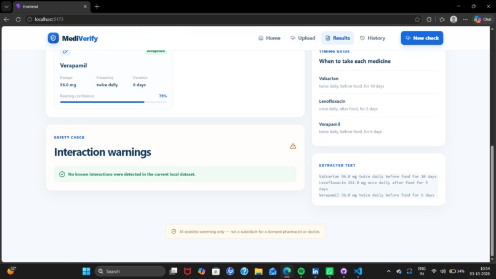Screen dimensions: 496x279
Task: Open LinkedIn from the taskbar
Action: [315, 272]
